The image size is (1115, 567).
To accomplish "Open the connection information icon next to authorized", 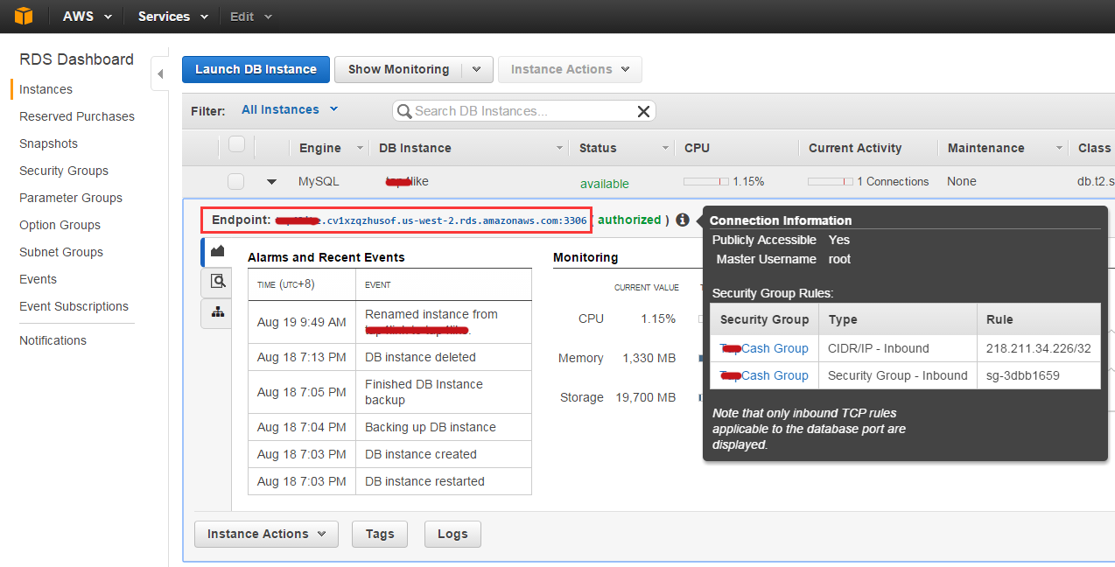I will pyautogui.click(x=683, y=220).
